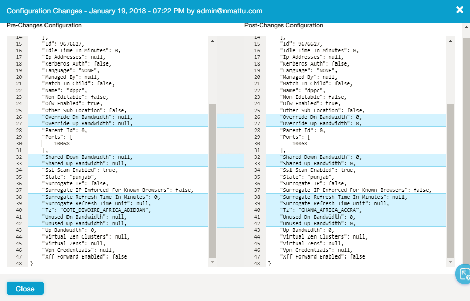The height and width of the screenshot is (301, 470).
Task: Click Post-Changes pane scroll down arrow
Action: (450, 263)
